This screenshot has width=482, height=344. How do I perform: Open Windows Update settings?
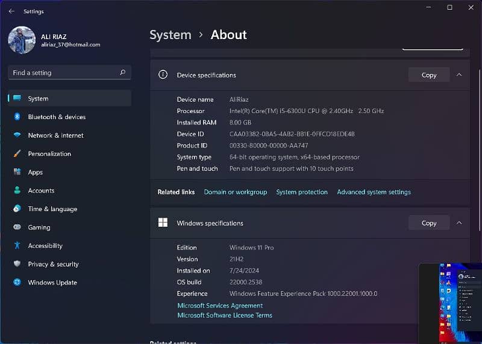(52, 283)
